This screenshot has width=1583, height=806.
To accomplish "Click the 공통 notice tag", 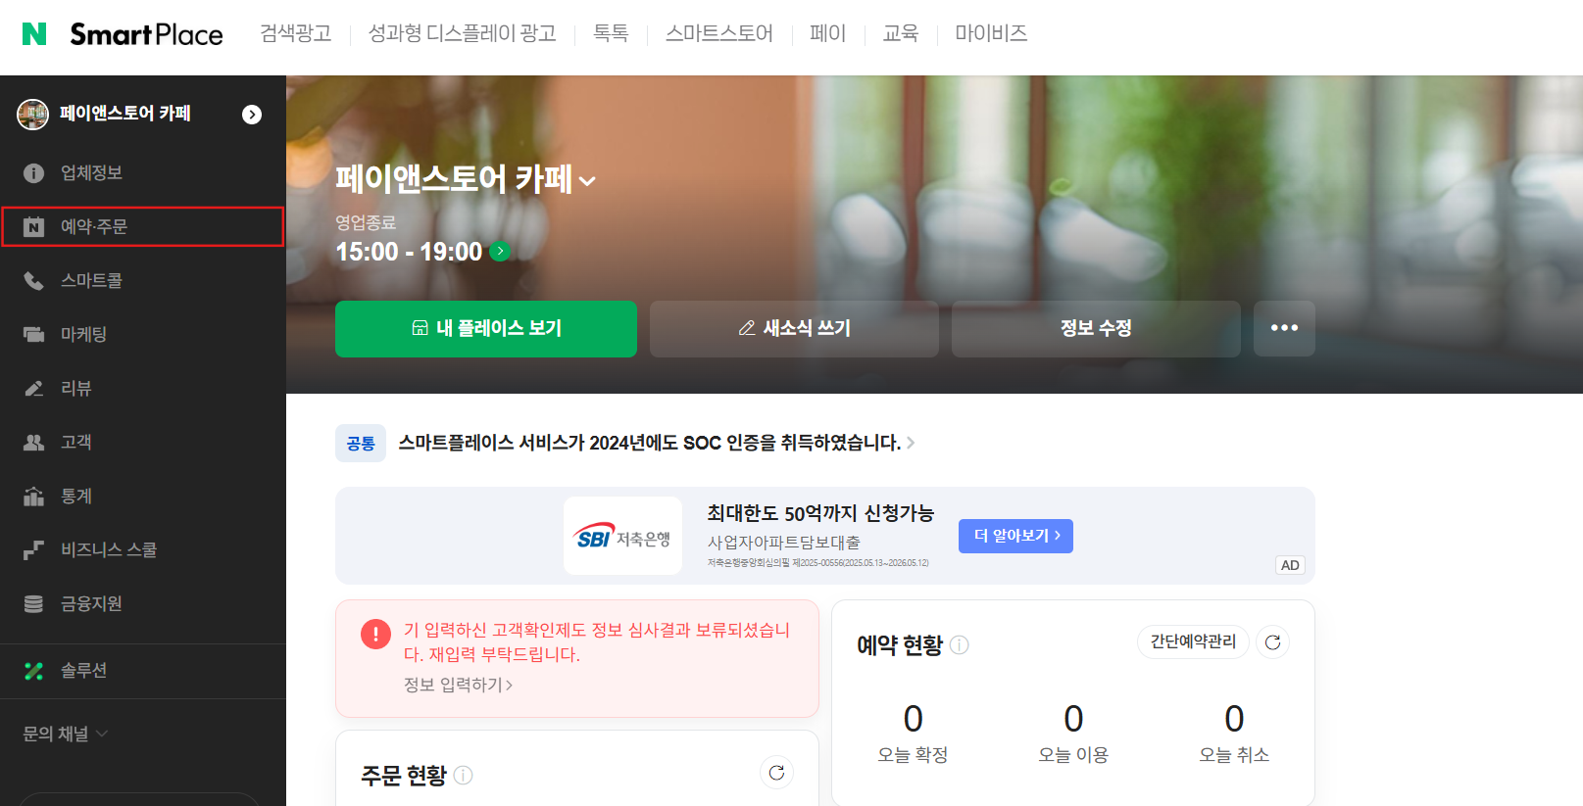I will 361,444.
